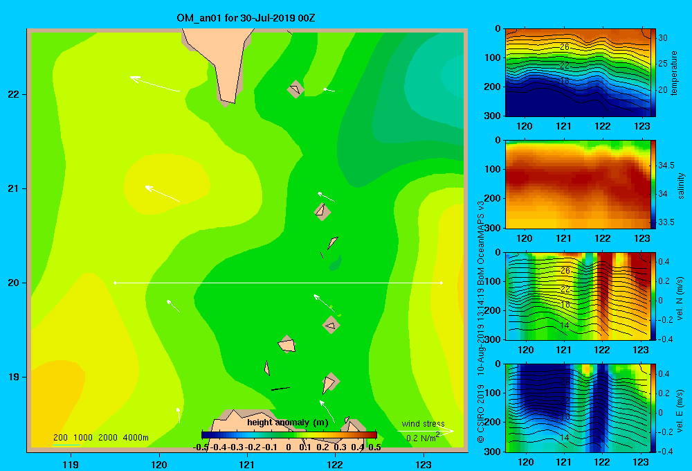
Task: Click the temperature cross-section panel
Action: (577, 73)
